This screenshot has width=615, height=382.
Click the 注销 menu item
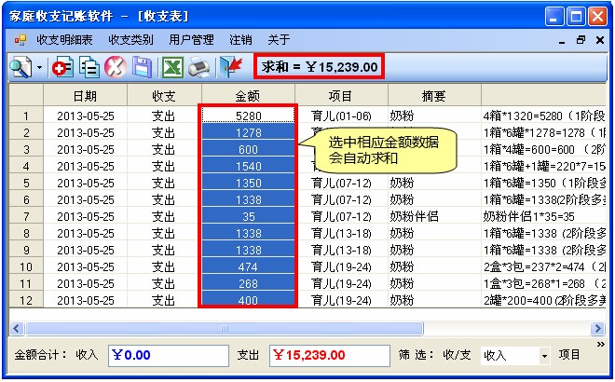240,40
